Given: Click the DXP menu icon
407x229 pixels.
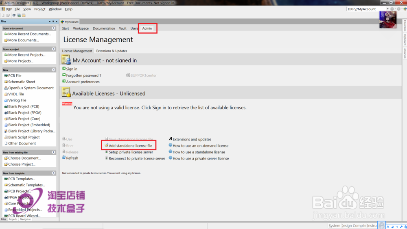Looking at the screenshot, I should [x=3, y=9].
